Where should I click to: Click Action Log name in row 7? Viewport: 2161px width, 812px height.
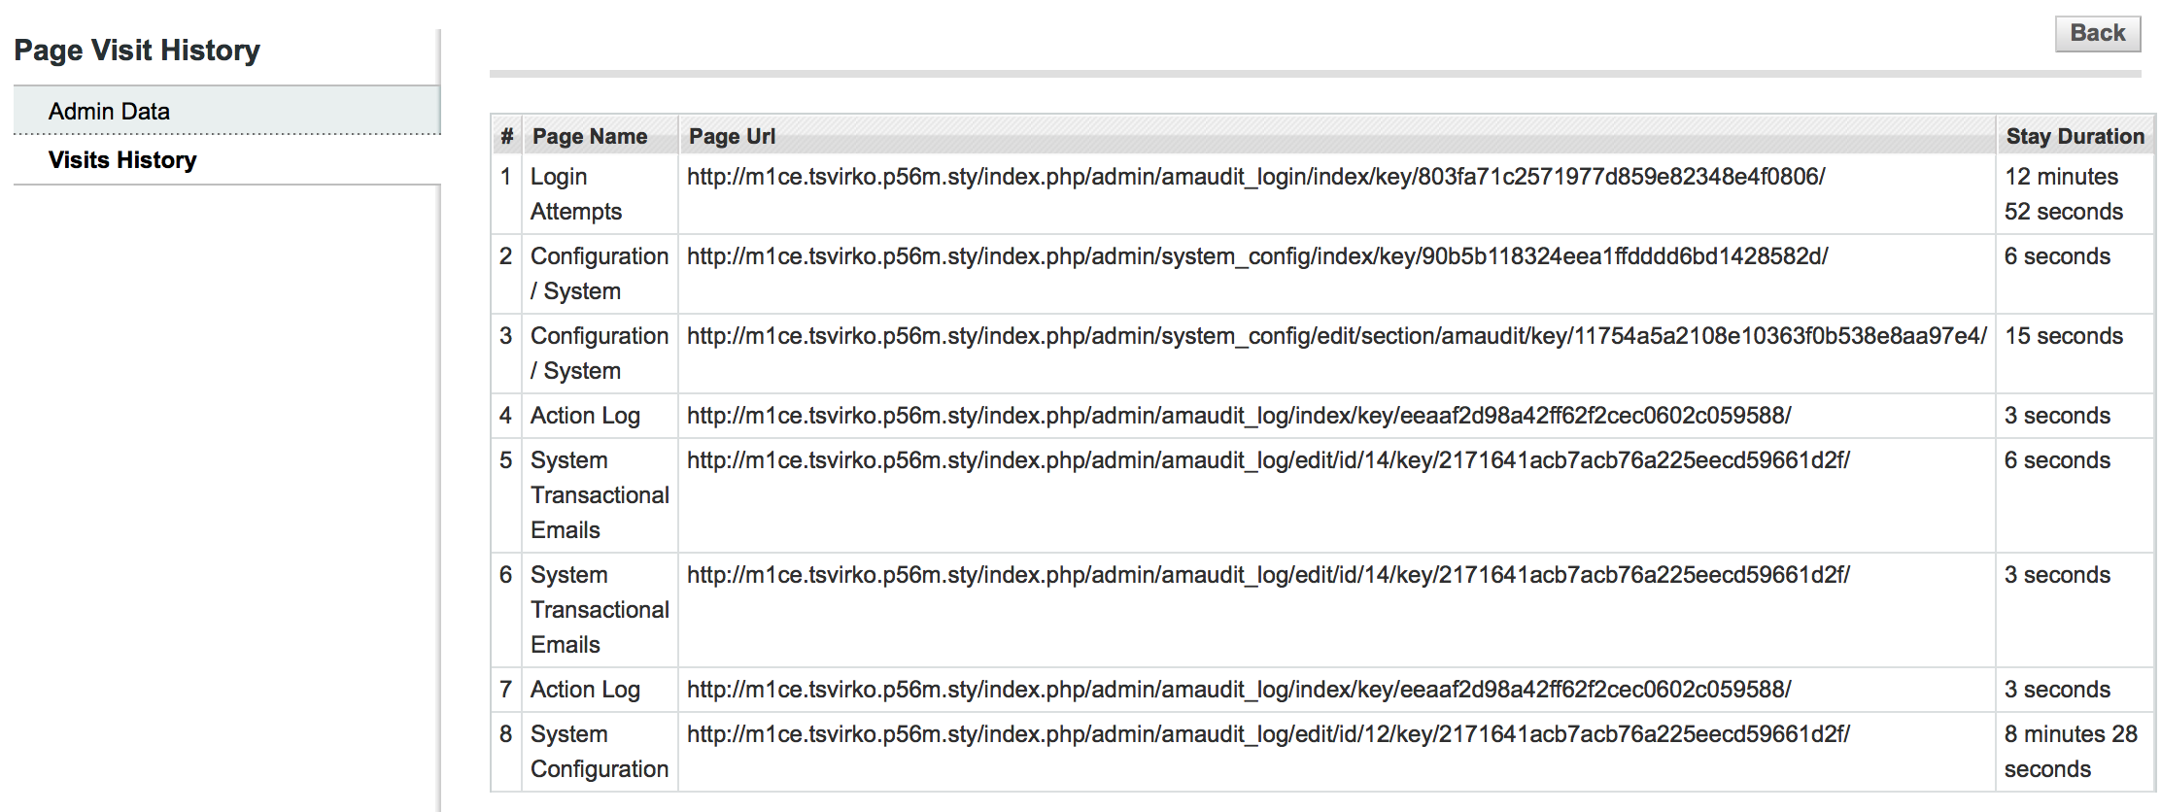(585, 690)
